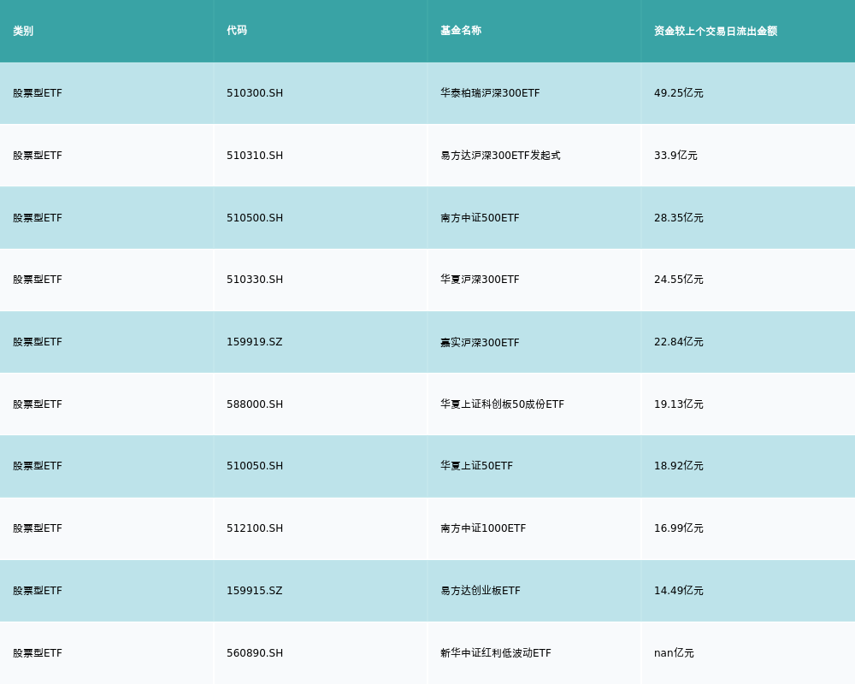Select fund name 华夏上证50ETF
This screenshot has width=855, height=684.
476,466
